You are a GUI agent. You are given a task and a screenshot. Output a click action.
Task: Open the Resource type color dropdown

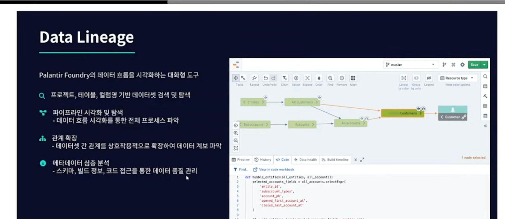pos(457,78)
